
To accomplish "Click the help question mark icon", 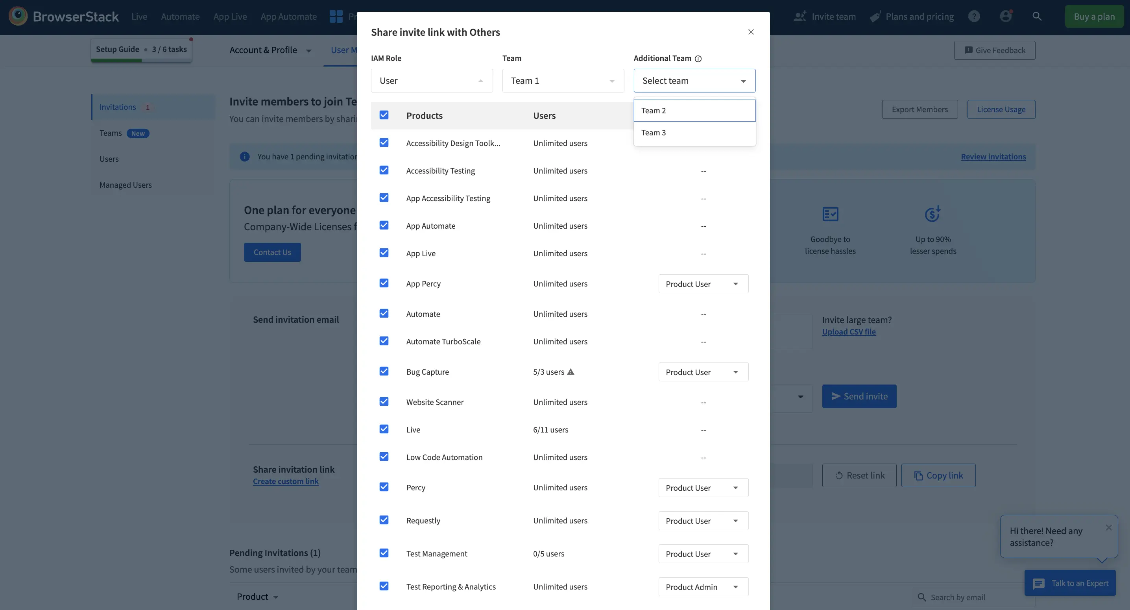I will click(974, 17).
